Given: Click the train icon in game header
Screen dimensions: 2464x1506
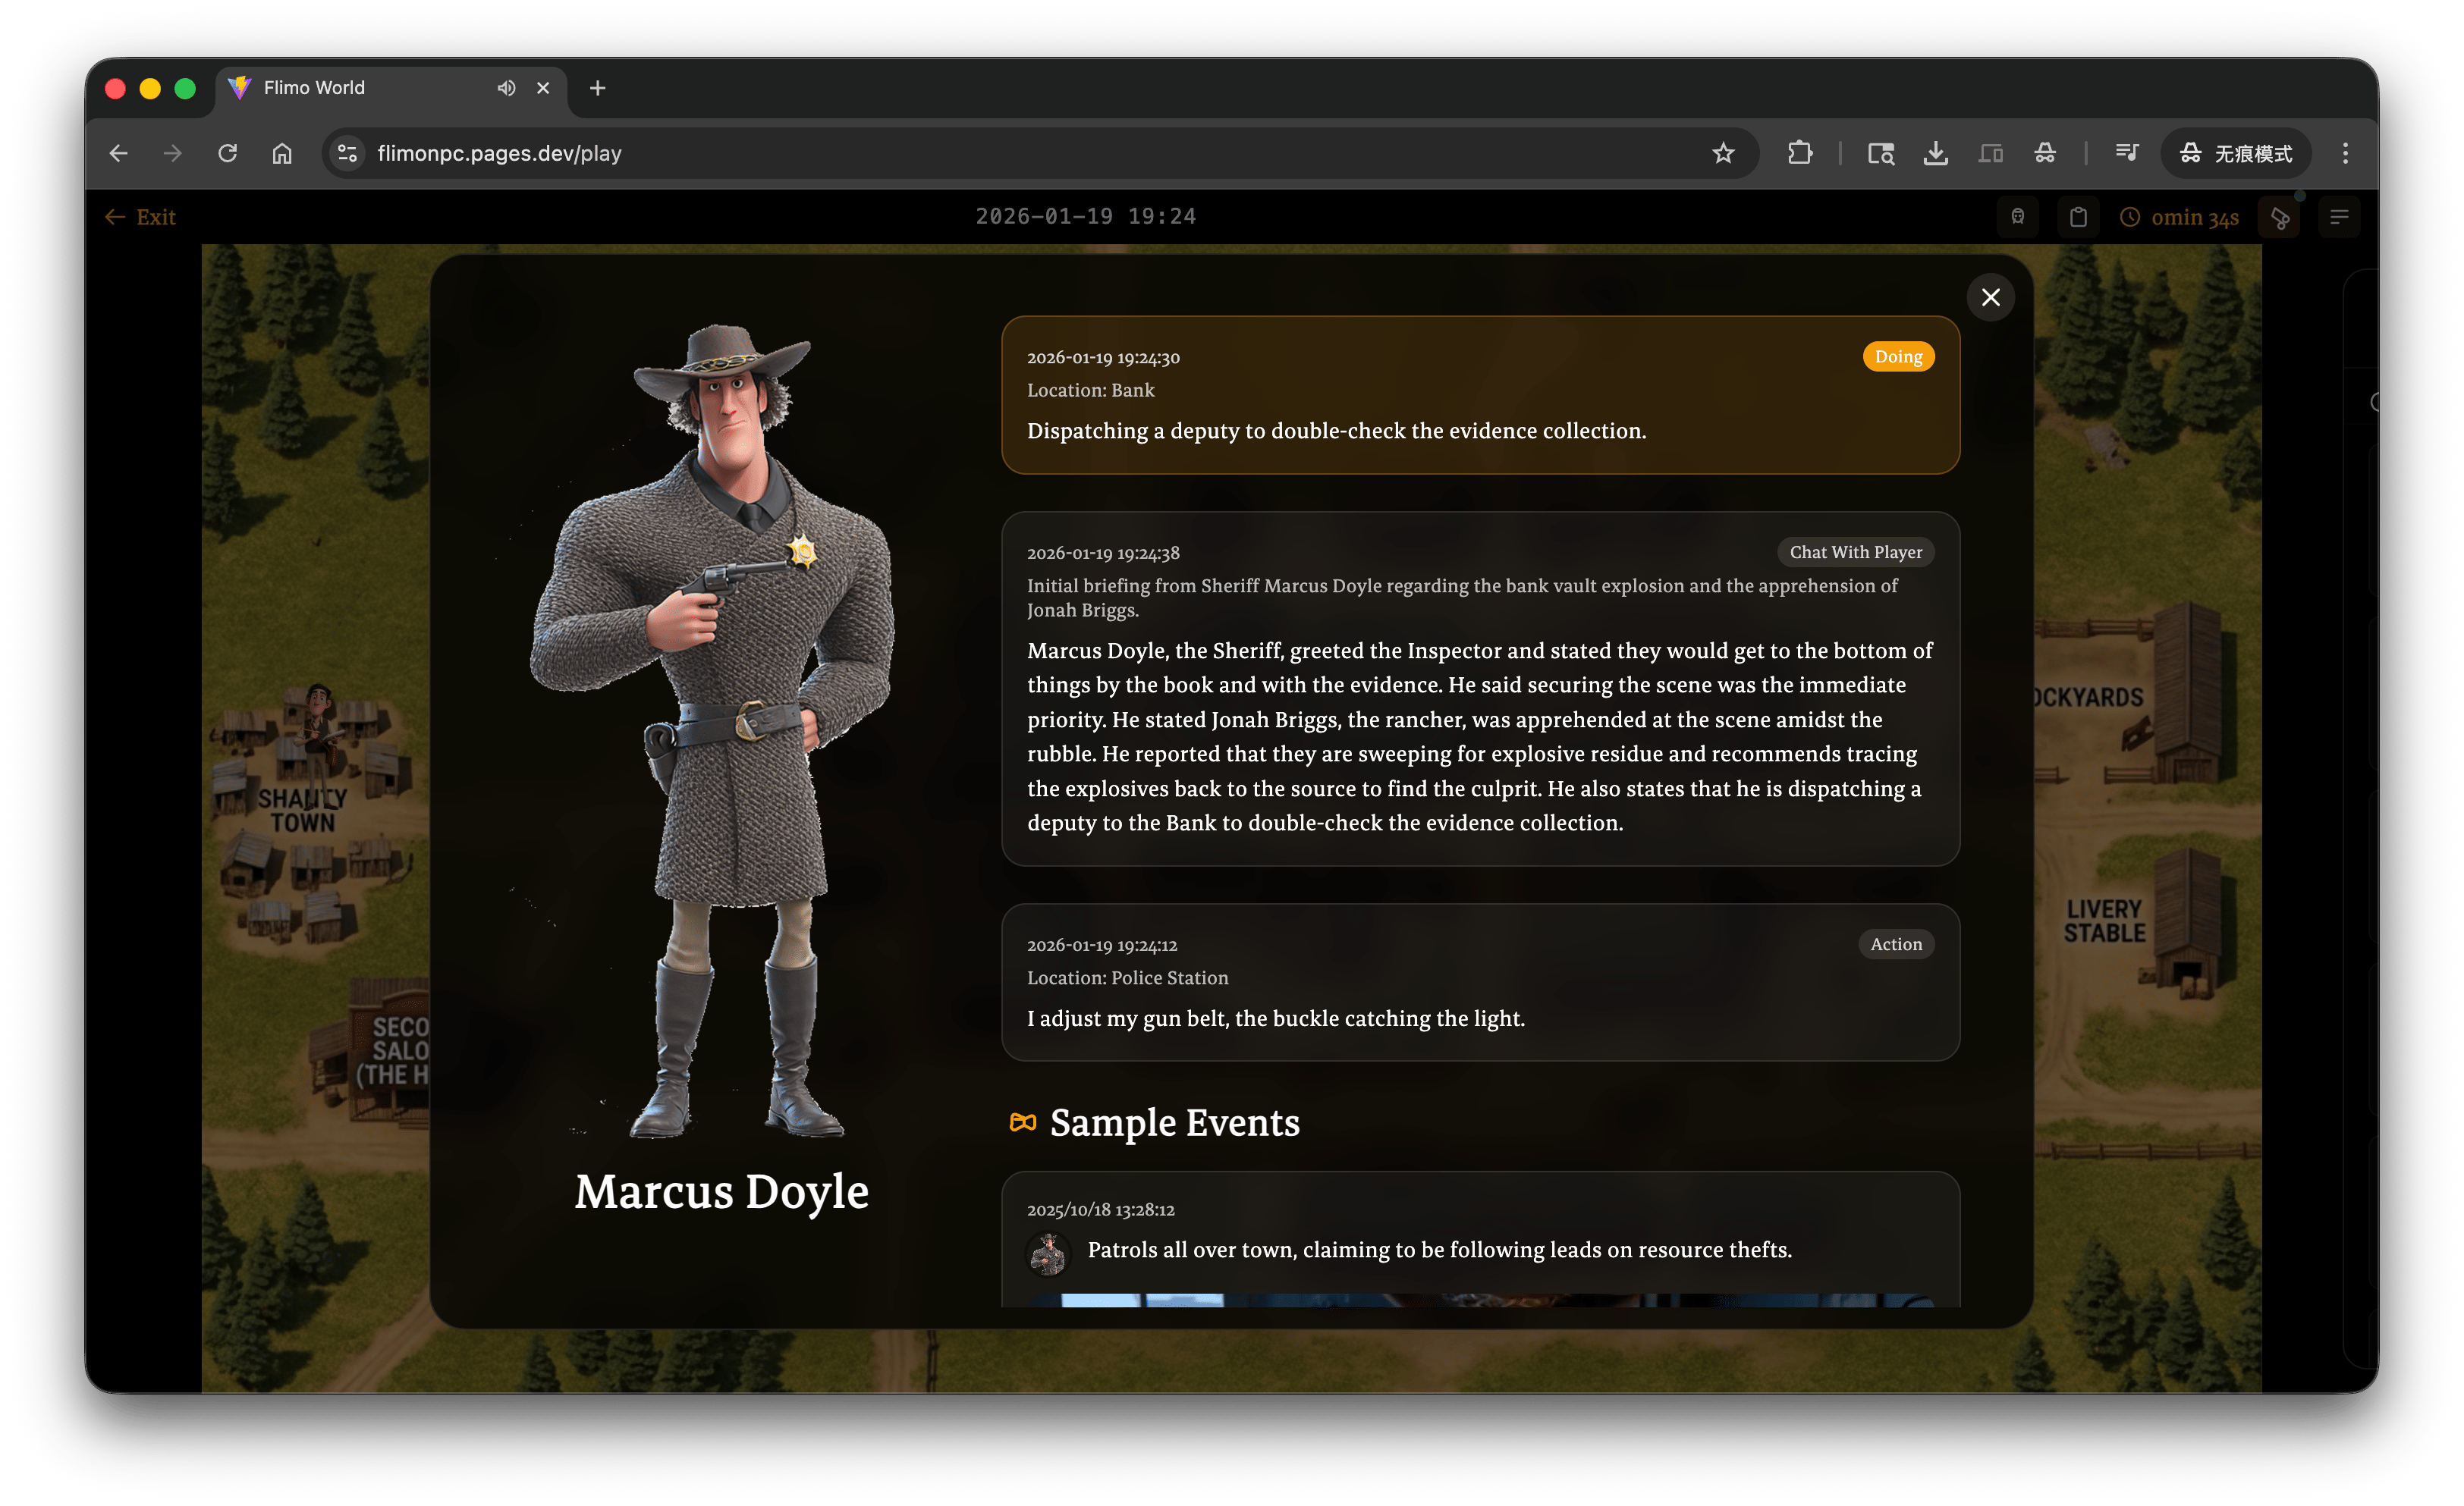Looking at the screenshot, I should click(x=2017, y=217).
